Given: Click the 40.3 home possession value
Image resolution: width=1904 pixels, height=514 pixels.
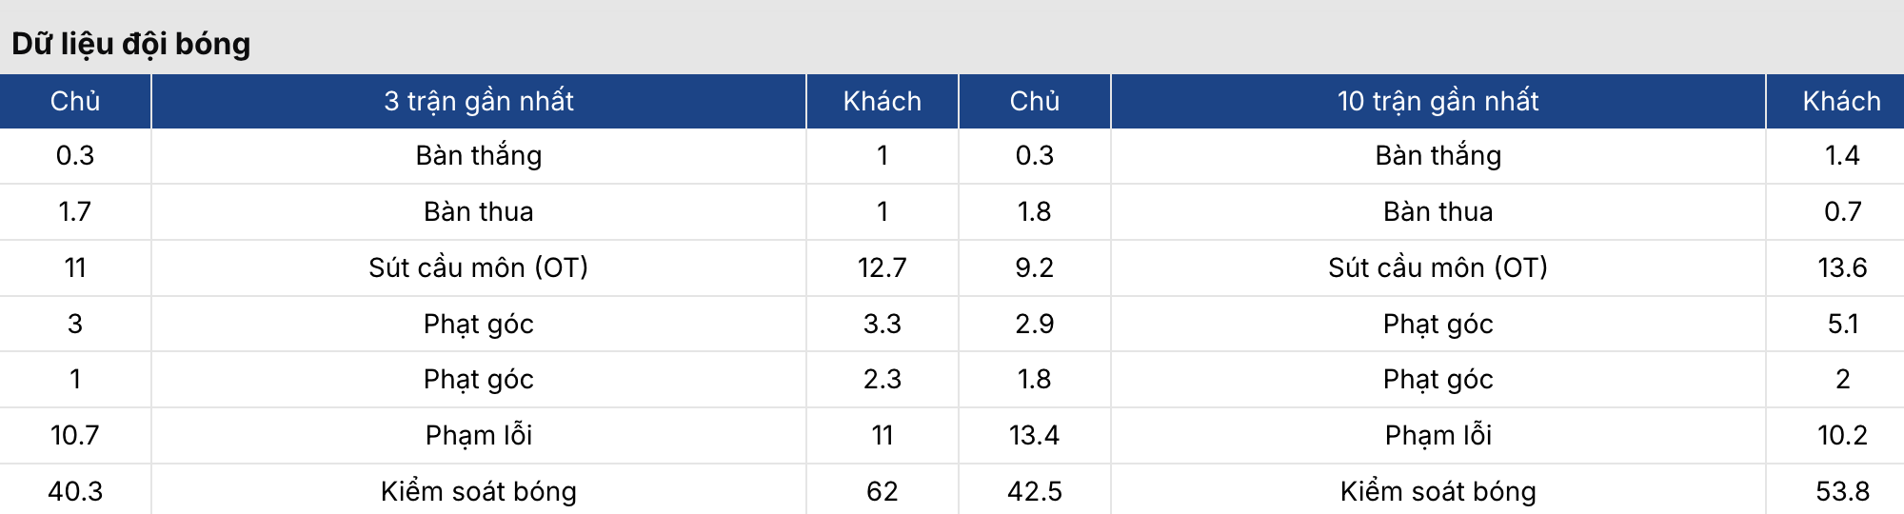Looking at the screenshot, I should 75,491.
